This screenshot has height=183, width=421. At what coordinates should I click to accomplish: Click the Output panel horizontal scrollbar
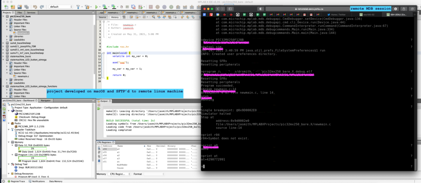[153, 136]
